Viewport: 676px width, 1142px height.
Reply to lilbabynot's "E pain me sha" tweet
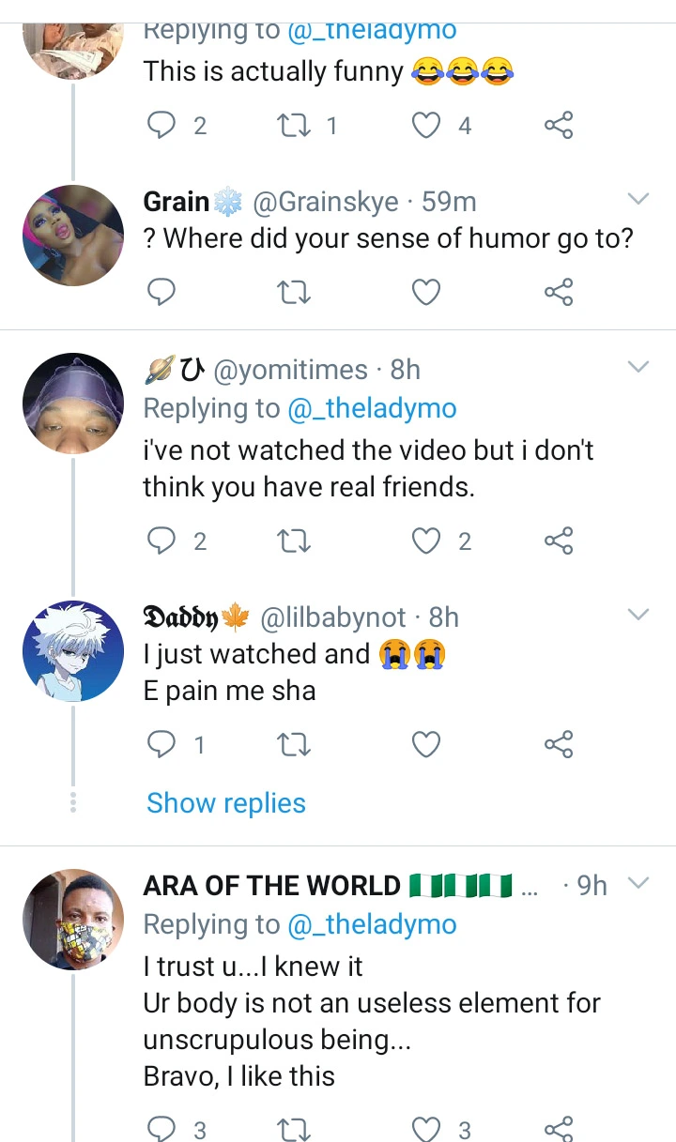[x=161, y=745]
